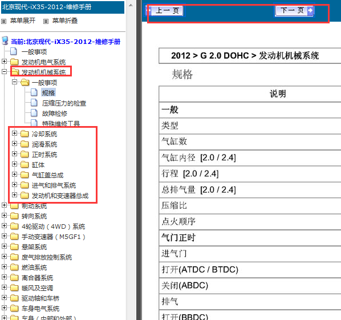Select the 手动变速器（M5GF1） folder label

[53, 237]
